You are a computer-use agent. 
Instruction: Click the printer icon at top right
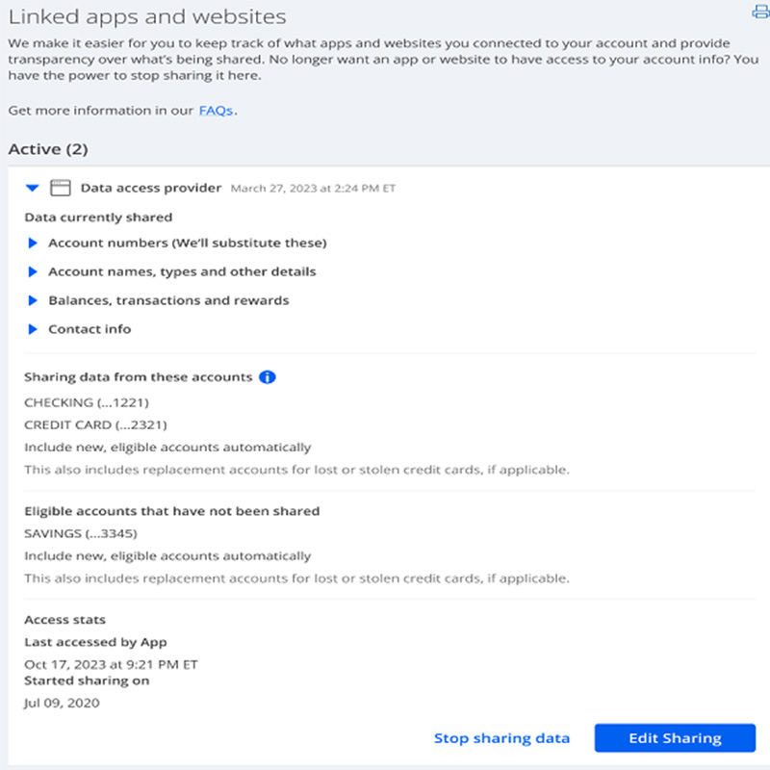[761, 12]
